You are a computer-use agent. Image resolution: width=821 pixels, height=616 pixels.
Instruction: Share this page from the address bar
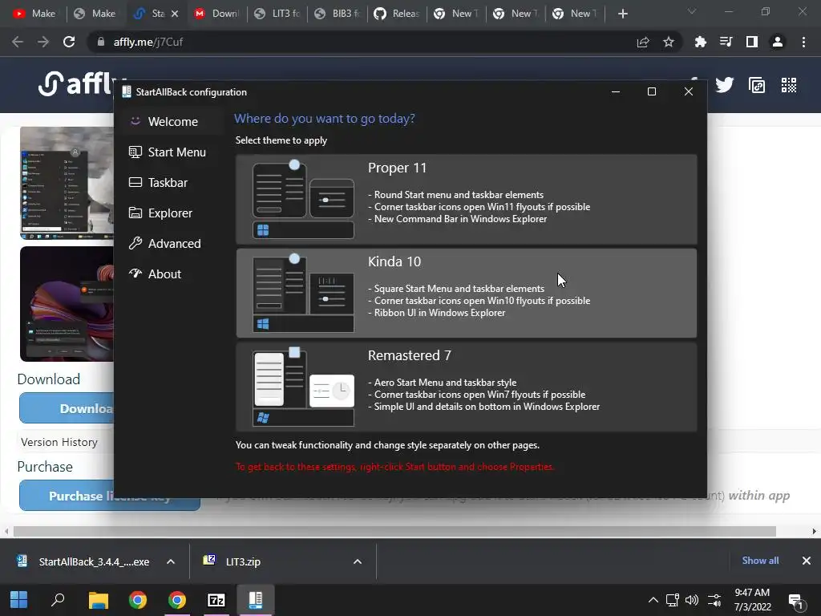tap(643, 42)
